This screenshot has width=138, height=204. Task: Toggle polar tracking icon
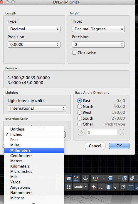click(x=123, y=187)
